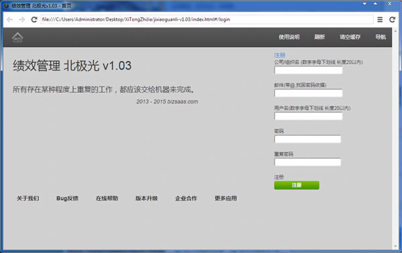Go back with the browser back arrow
Image resolution: width=402 pixels, height=253 pixels.
(x=10, y=19)
